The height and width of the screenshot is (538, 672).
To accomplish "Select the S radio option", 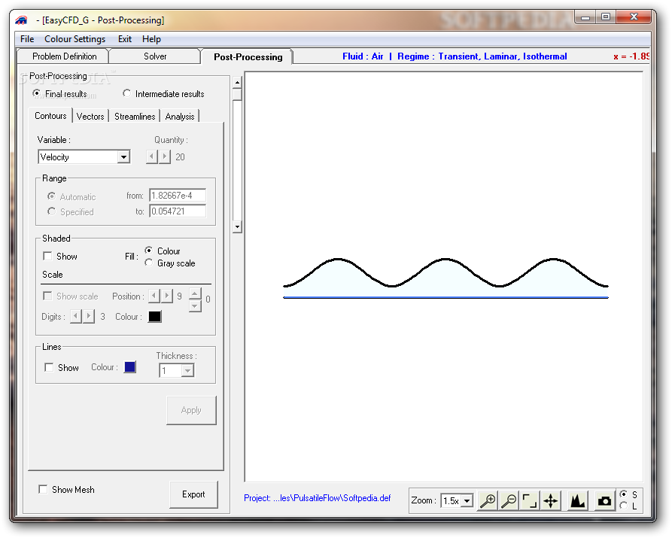I will 624,494.
